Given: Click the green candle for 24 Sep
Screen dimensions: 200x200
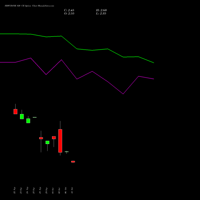Looking at the screenshot, I should (x=28, y=121).
